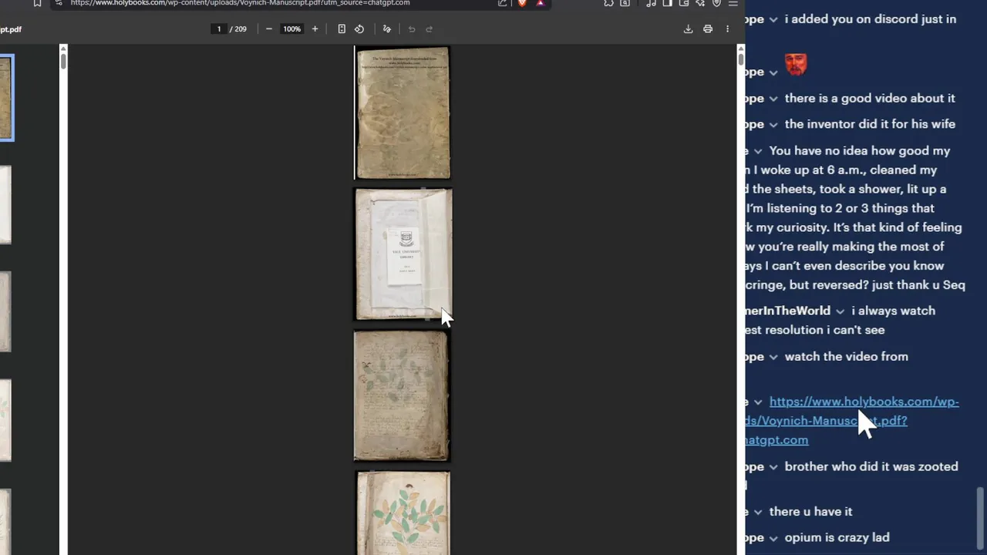This screenshot has width=987, height=555.
Task: Click chat text 'the inventor did it for his wife'
Action: (870, 123)
